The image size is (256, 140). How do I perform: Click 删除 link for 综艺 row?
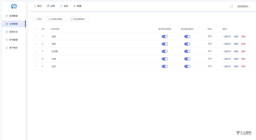(x=243, y=66)
